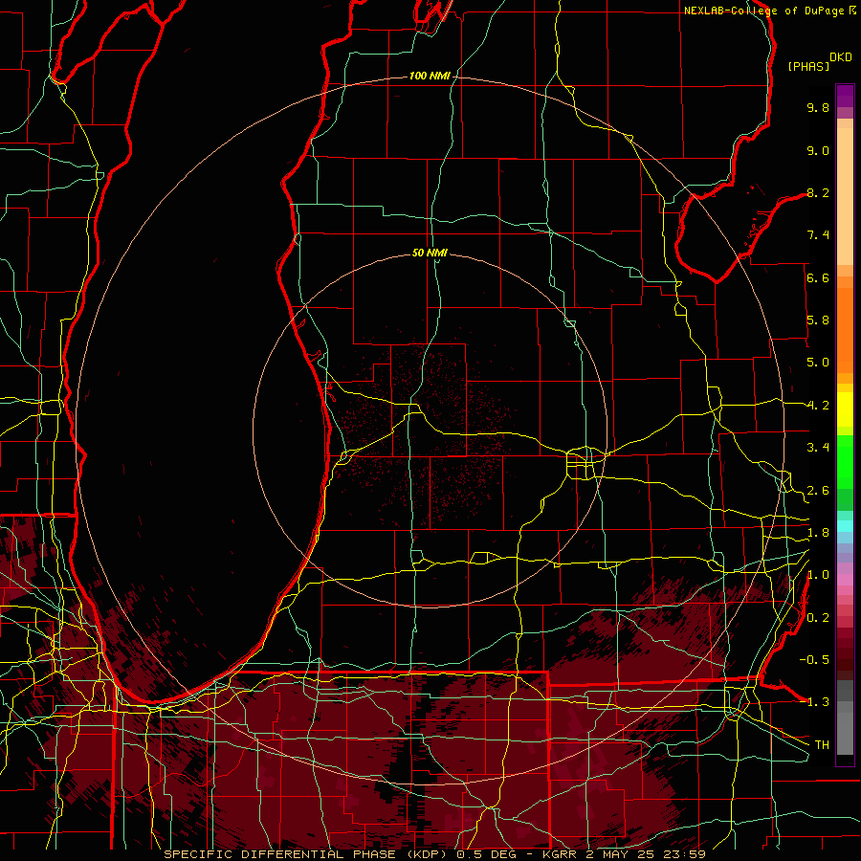Click the peach segment of color bar

coord(845,196)
